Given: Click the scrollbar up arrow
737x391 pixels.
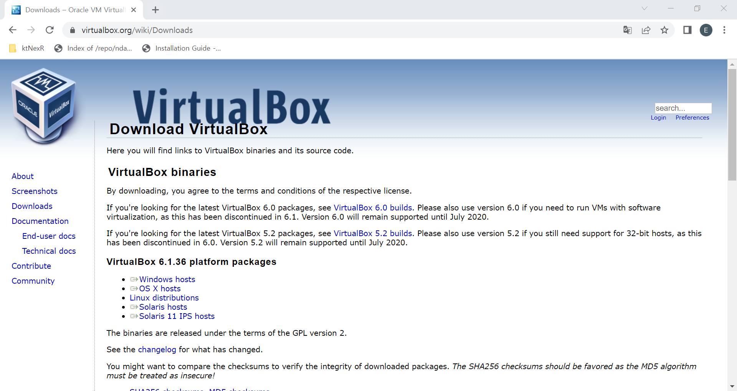Looking at the screenshot, I should [732, 64].
